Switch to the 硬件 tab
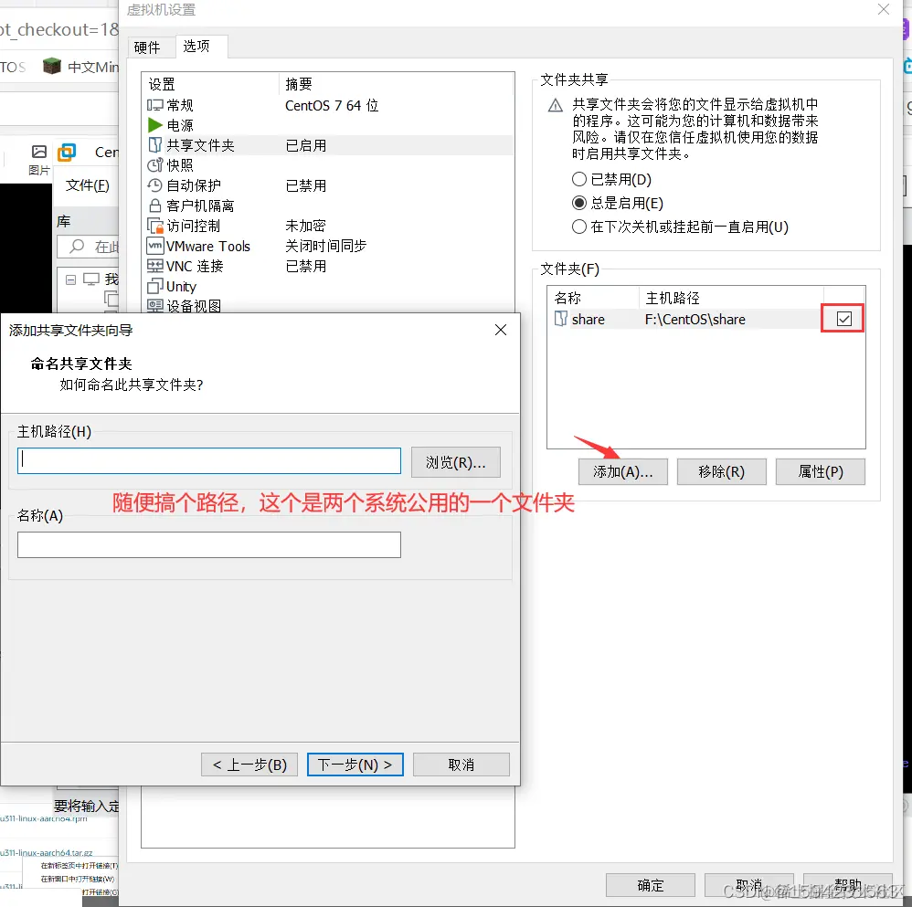This screenshot has width=912, height=907. coord(149,47)
